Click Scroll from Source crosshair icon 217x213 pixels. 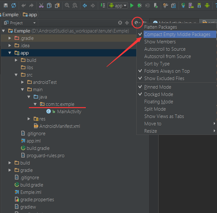pos(120,23)
